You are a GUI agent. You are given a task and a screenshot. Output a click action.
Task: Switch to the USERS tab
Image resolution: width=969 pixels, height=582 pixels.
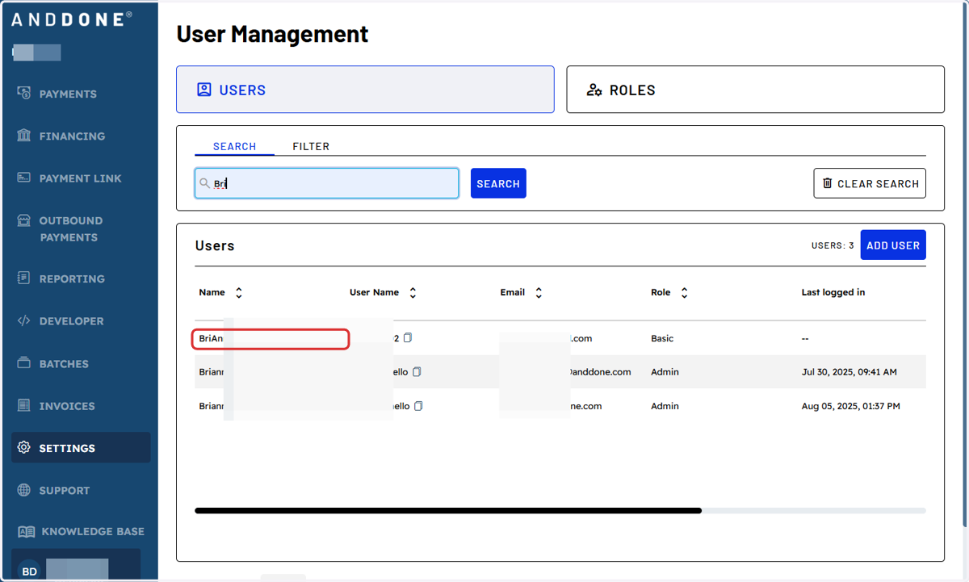[365, 90]
